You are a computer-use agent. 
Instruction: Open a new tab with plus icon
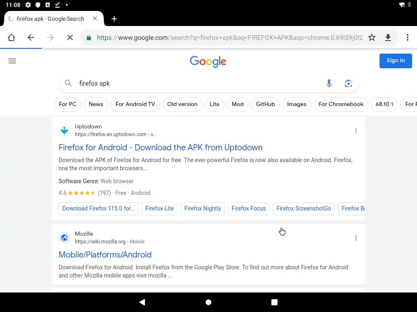tap(114, 19)
